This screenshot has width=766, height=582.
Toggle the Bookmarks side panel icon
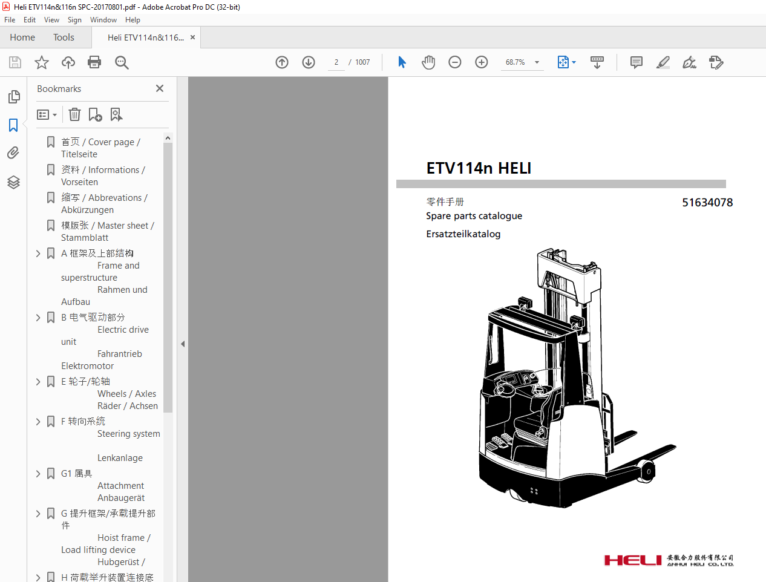click(13, 125)
